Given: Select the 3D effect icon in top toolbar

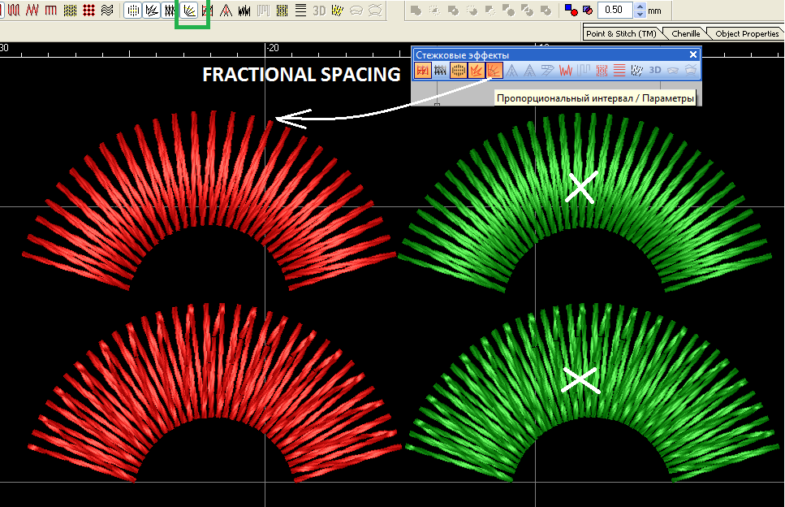Looking at the screenshot, I should tap(319, 11).
